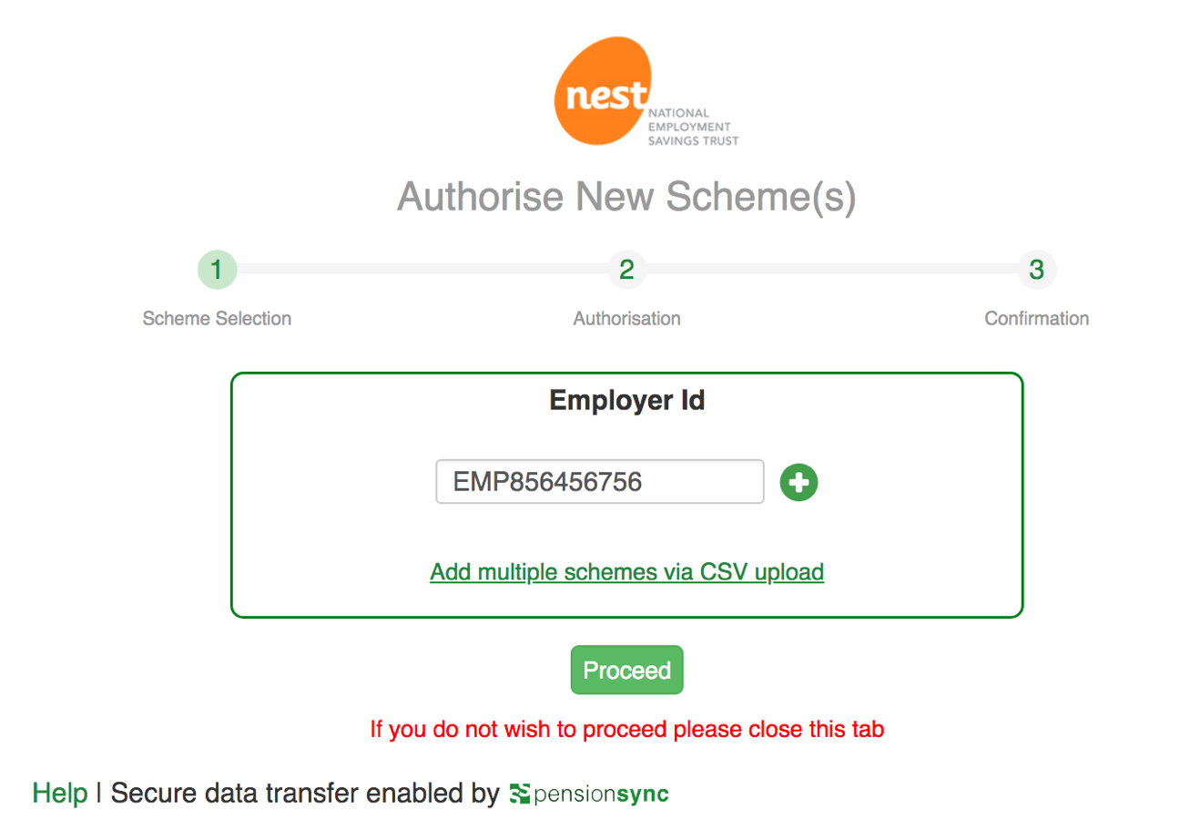Click the Employer Id heading
Screen dimensions: 1180x820
(626, 401)
